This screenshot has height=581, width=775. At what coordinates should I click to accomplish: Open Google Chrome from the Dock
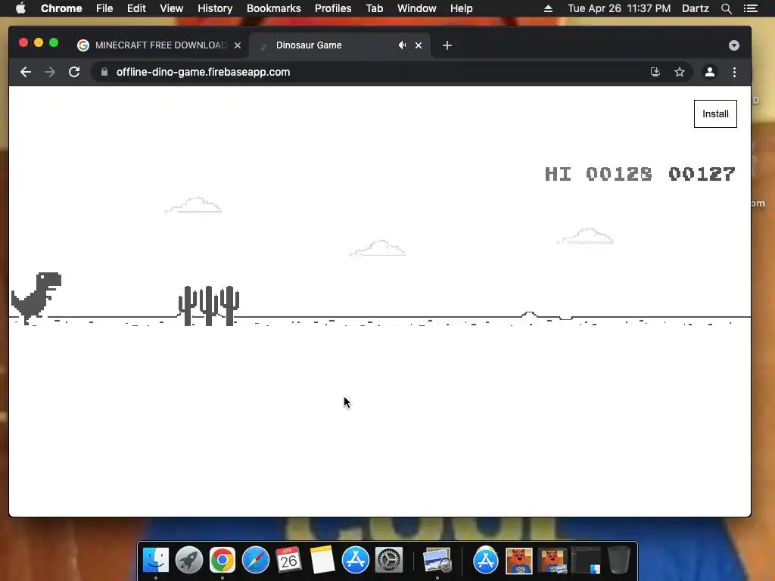click(222, 560)
